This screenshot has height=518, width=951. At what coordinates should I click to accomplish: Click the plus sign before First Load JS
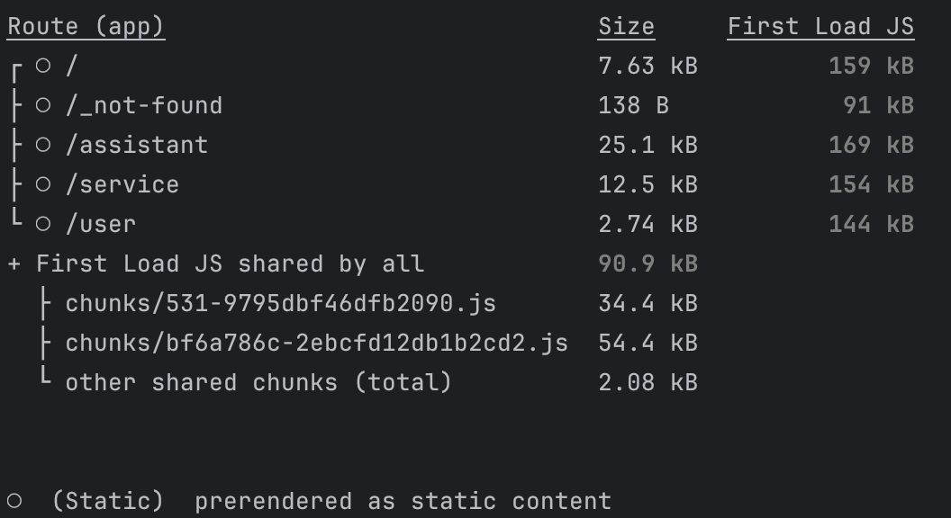[x=14, y=263]
